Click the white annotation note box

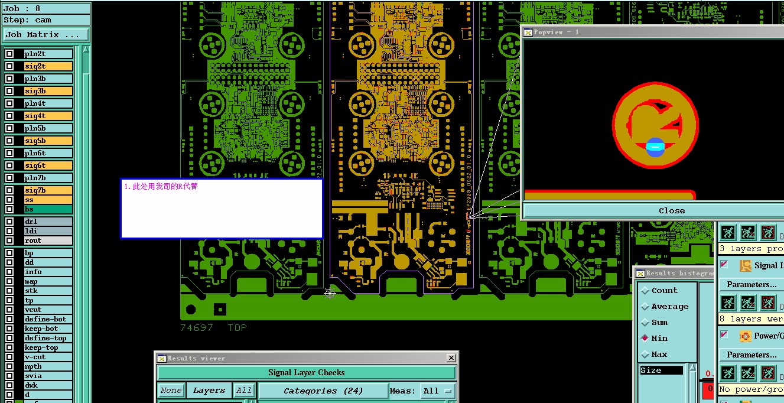[222, 209]
